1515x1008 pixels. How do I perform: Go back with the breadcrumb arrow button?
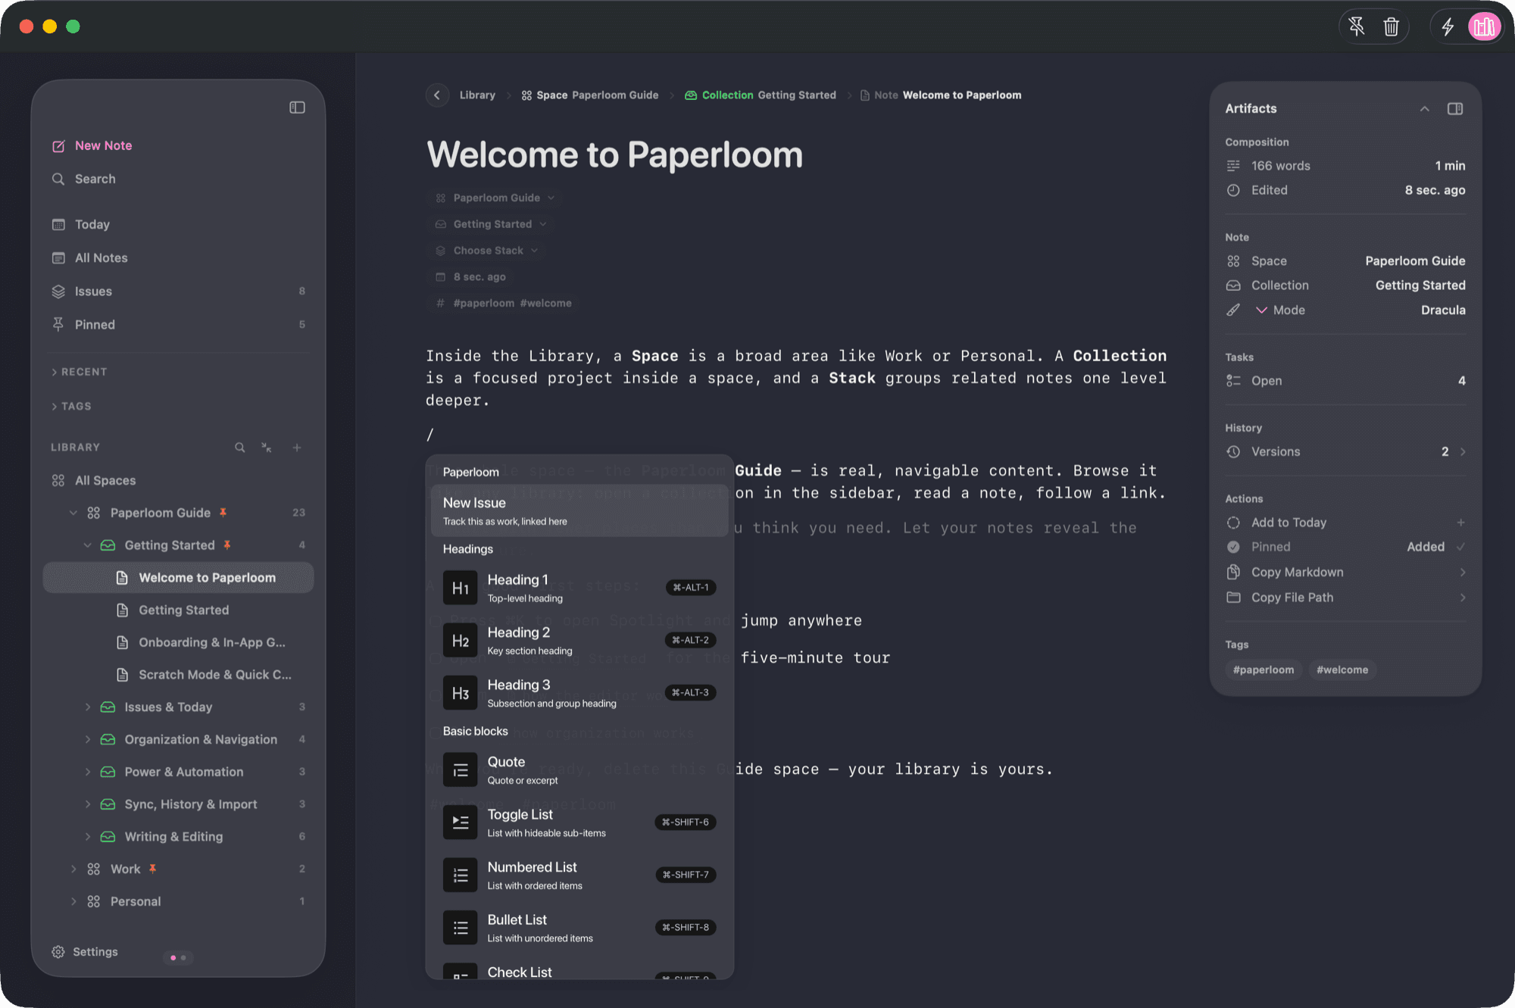tap(437, 95)
